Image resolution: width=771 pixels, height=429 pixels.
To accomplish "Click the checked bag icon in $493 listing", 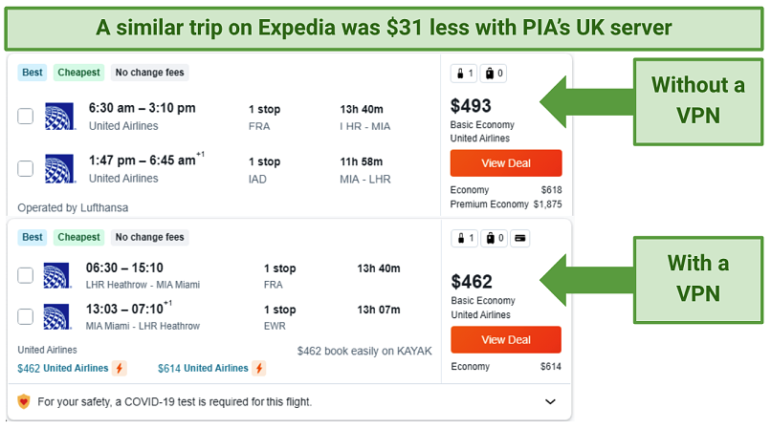I will tap(489, 74).
